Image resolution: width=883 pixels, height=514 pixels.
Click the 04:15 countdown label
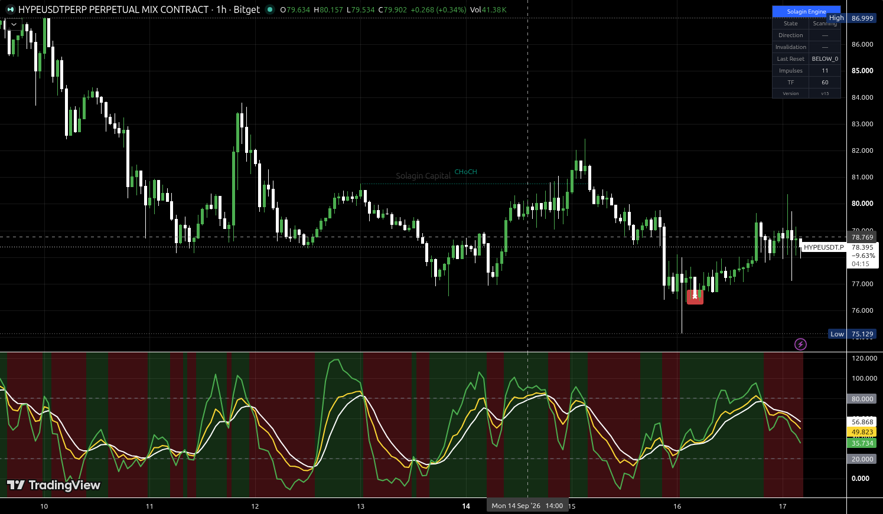[861, 264]
